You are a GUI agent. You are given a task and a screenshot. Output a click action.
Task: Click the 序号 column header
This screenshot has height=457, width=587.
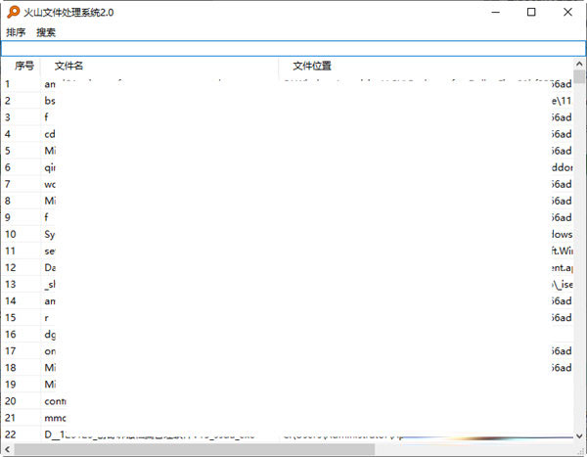[x=24, y=66]
